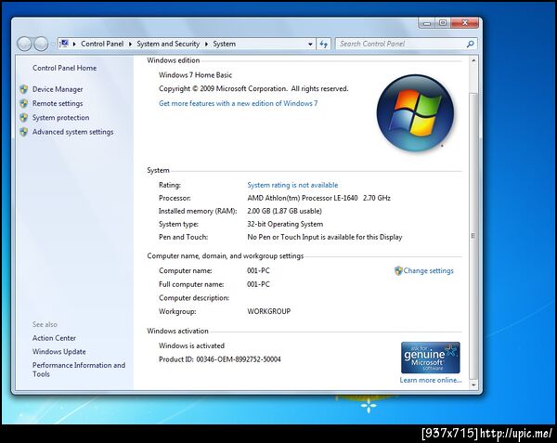Close the System window

(465, 23)
